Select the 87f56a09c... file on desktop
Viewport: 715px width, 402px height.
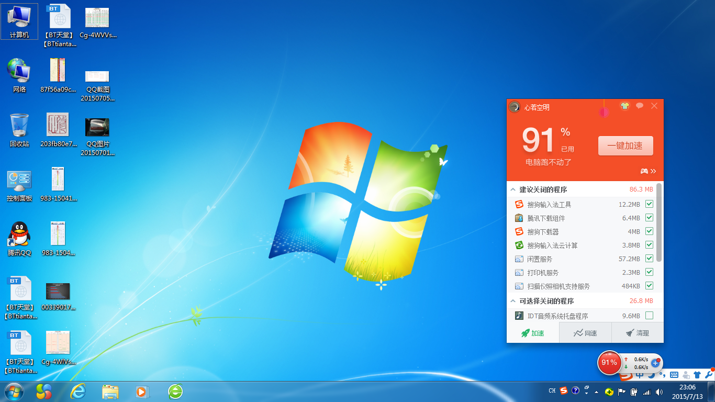(58, 76)
